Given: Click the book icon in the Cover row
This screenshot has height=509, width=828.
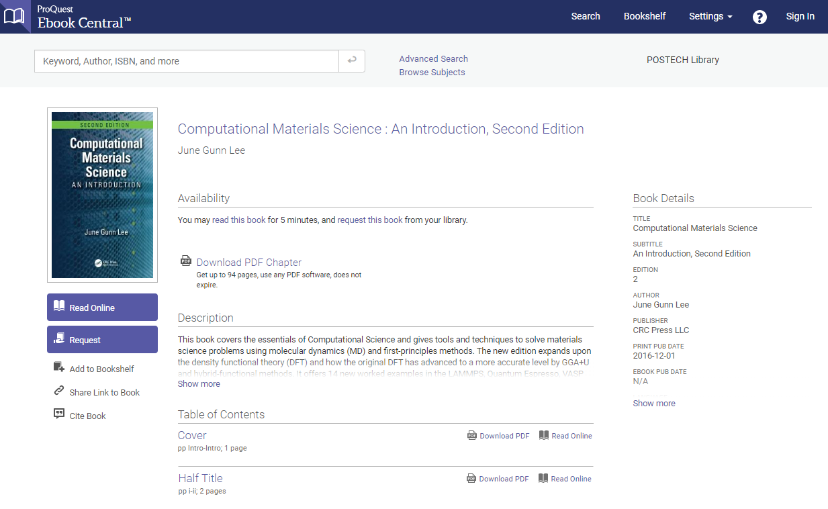Looking at the screenshot, I should coord(544,435).
